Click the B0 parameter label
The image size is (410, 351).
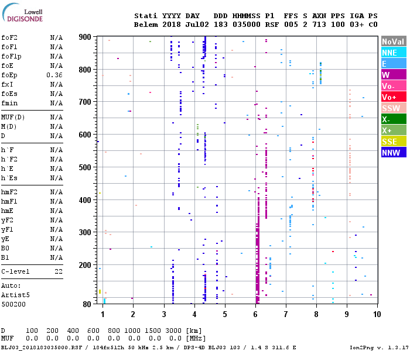[x=5, y=249]
